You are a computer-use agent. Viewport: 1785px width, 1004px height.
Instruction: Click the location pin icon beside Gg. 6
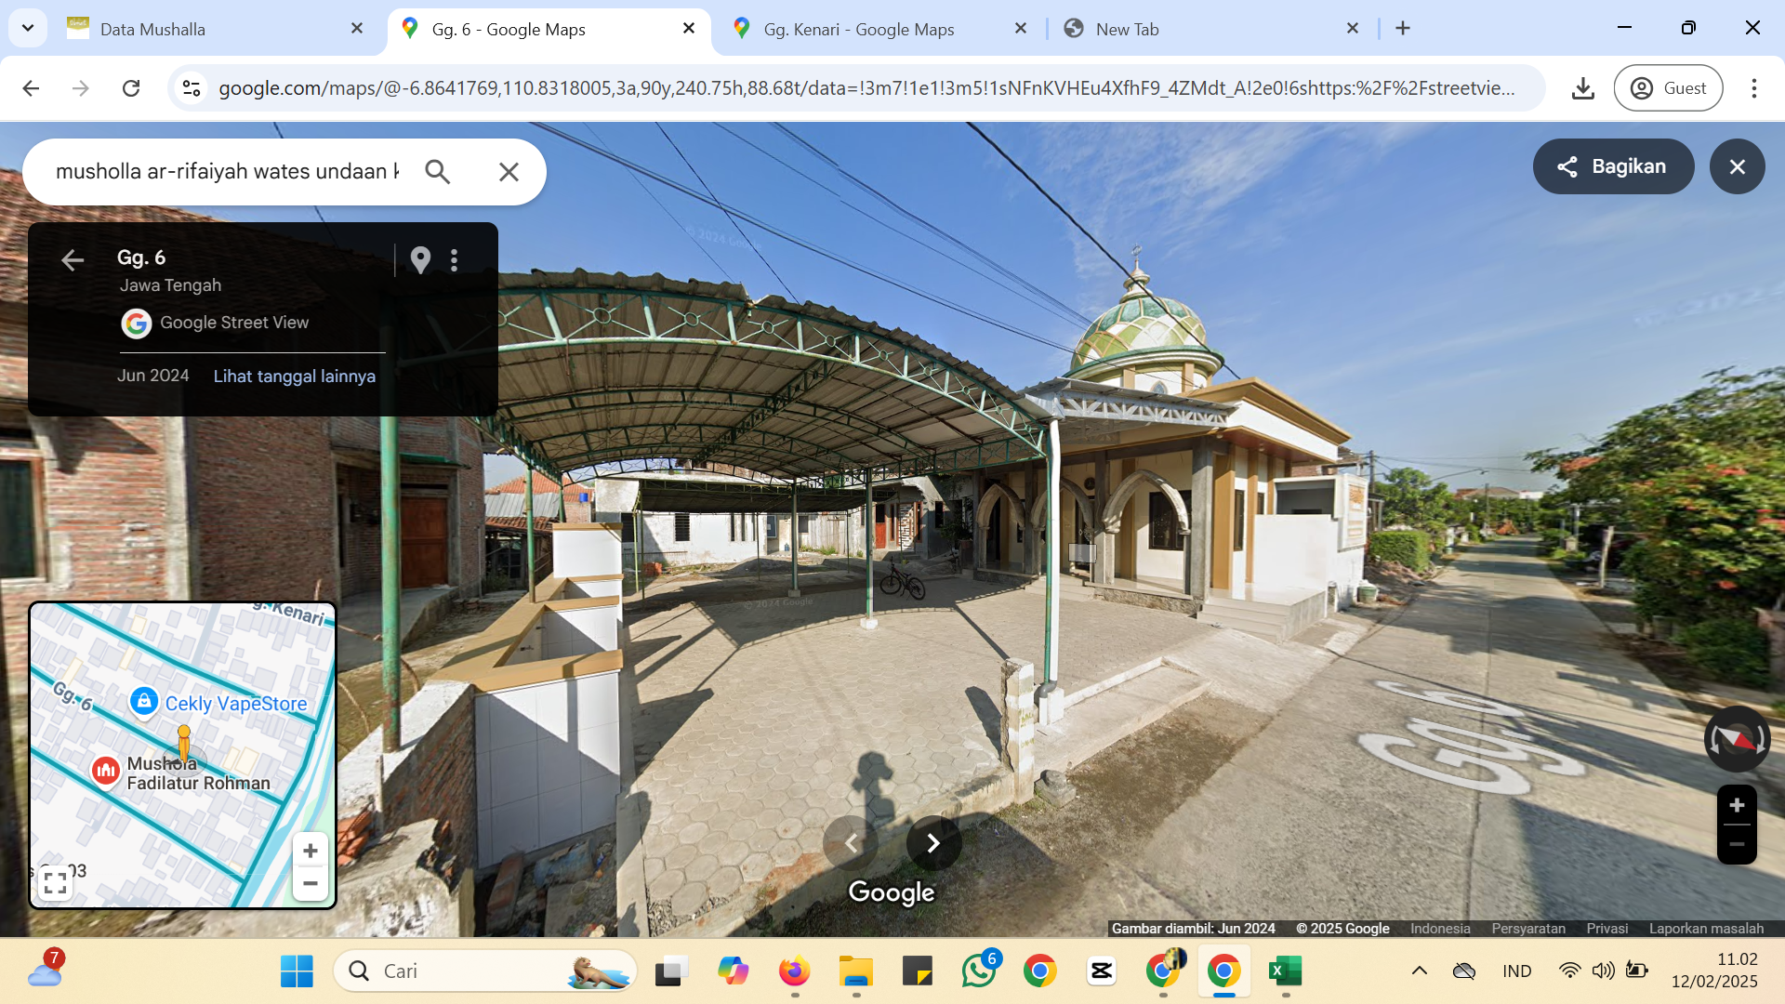coord(420,260)
